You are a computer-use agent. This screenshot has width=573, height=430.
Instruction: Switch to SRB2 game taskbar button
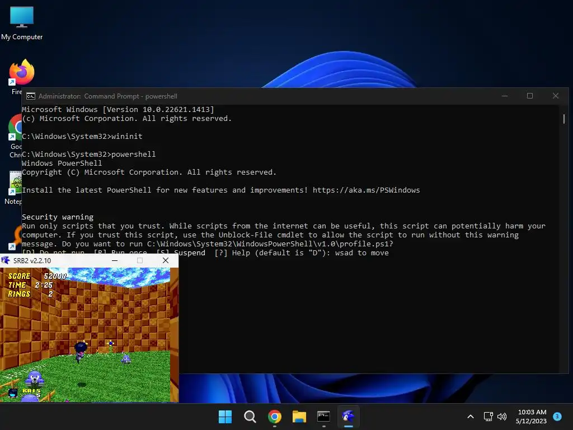[348, 417]
